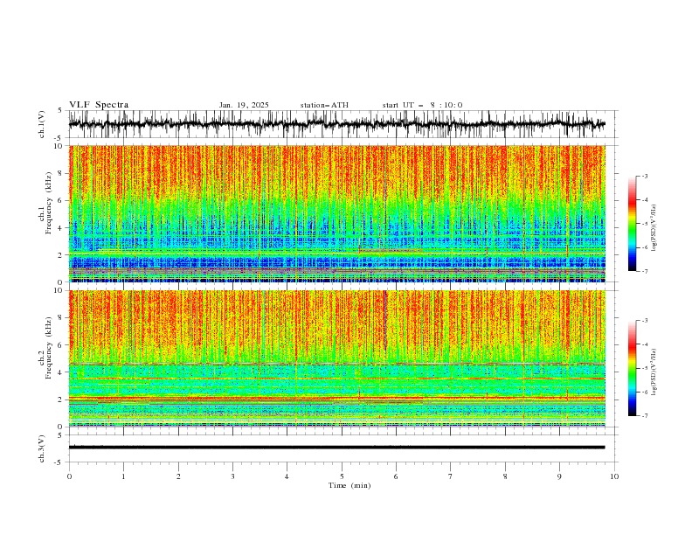Click time axis tick label '8'
The height and width of the screenshot is (535, 692).
click(505, 476)
